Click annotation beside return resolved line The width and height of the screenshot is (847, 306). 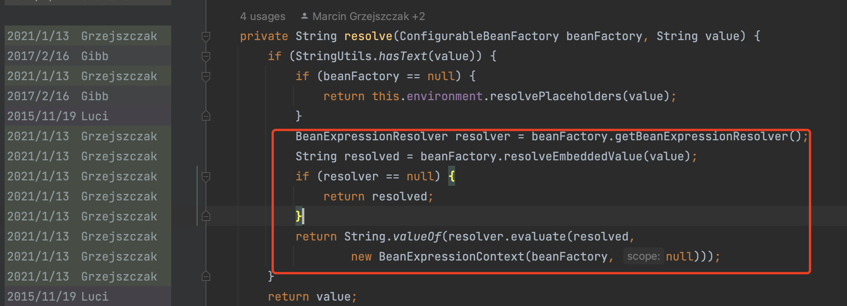tap(88, 196)
